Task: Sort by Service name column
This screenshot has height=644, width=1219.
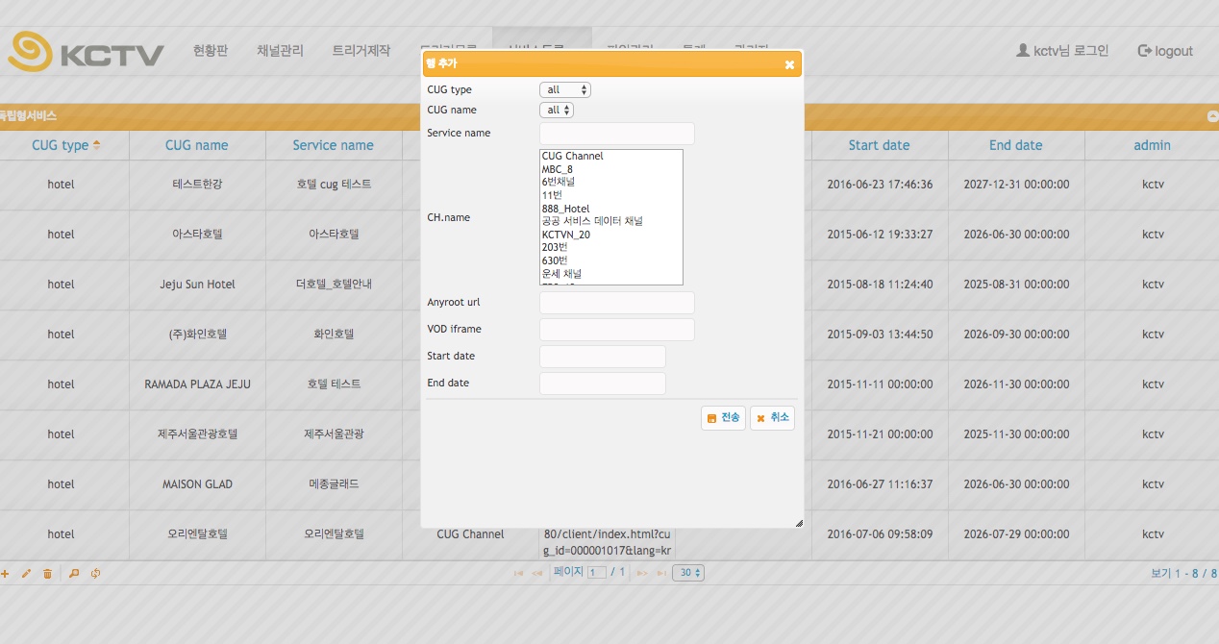Action: tap(334, 145)
